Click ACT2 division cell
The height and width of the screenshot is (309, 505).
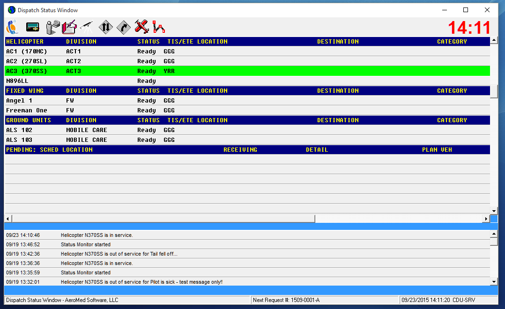[74, 61]
